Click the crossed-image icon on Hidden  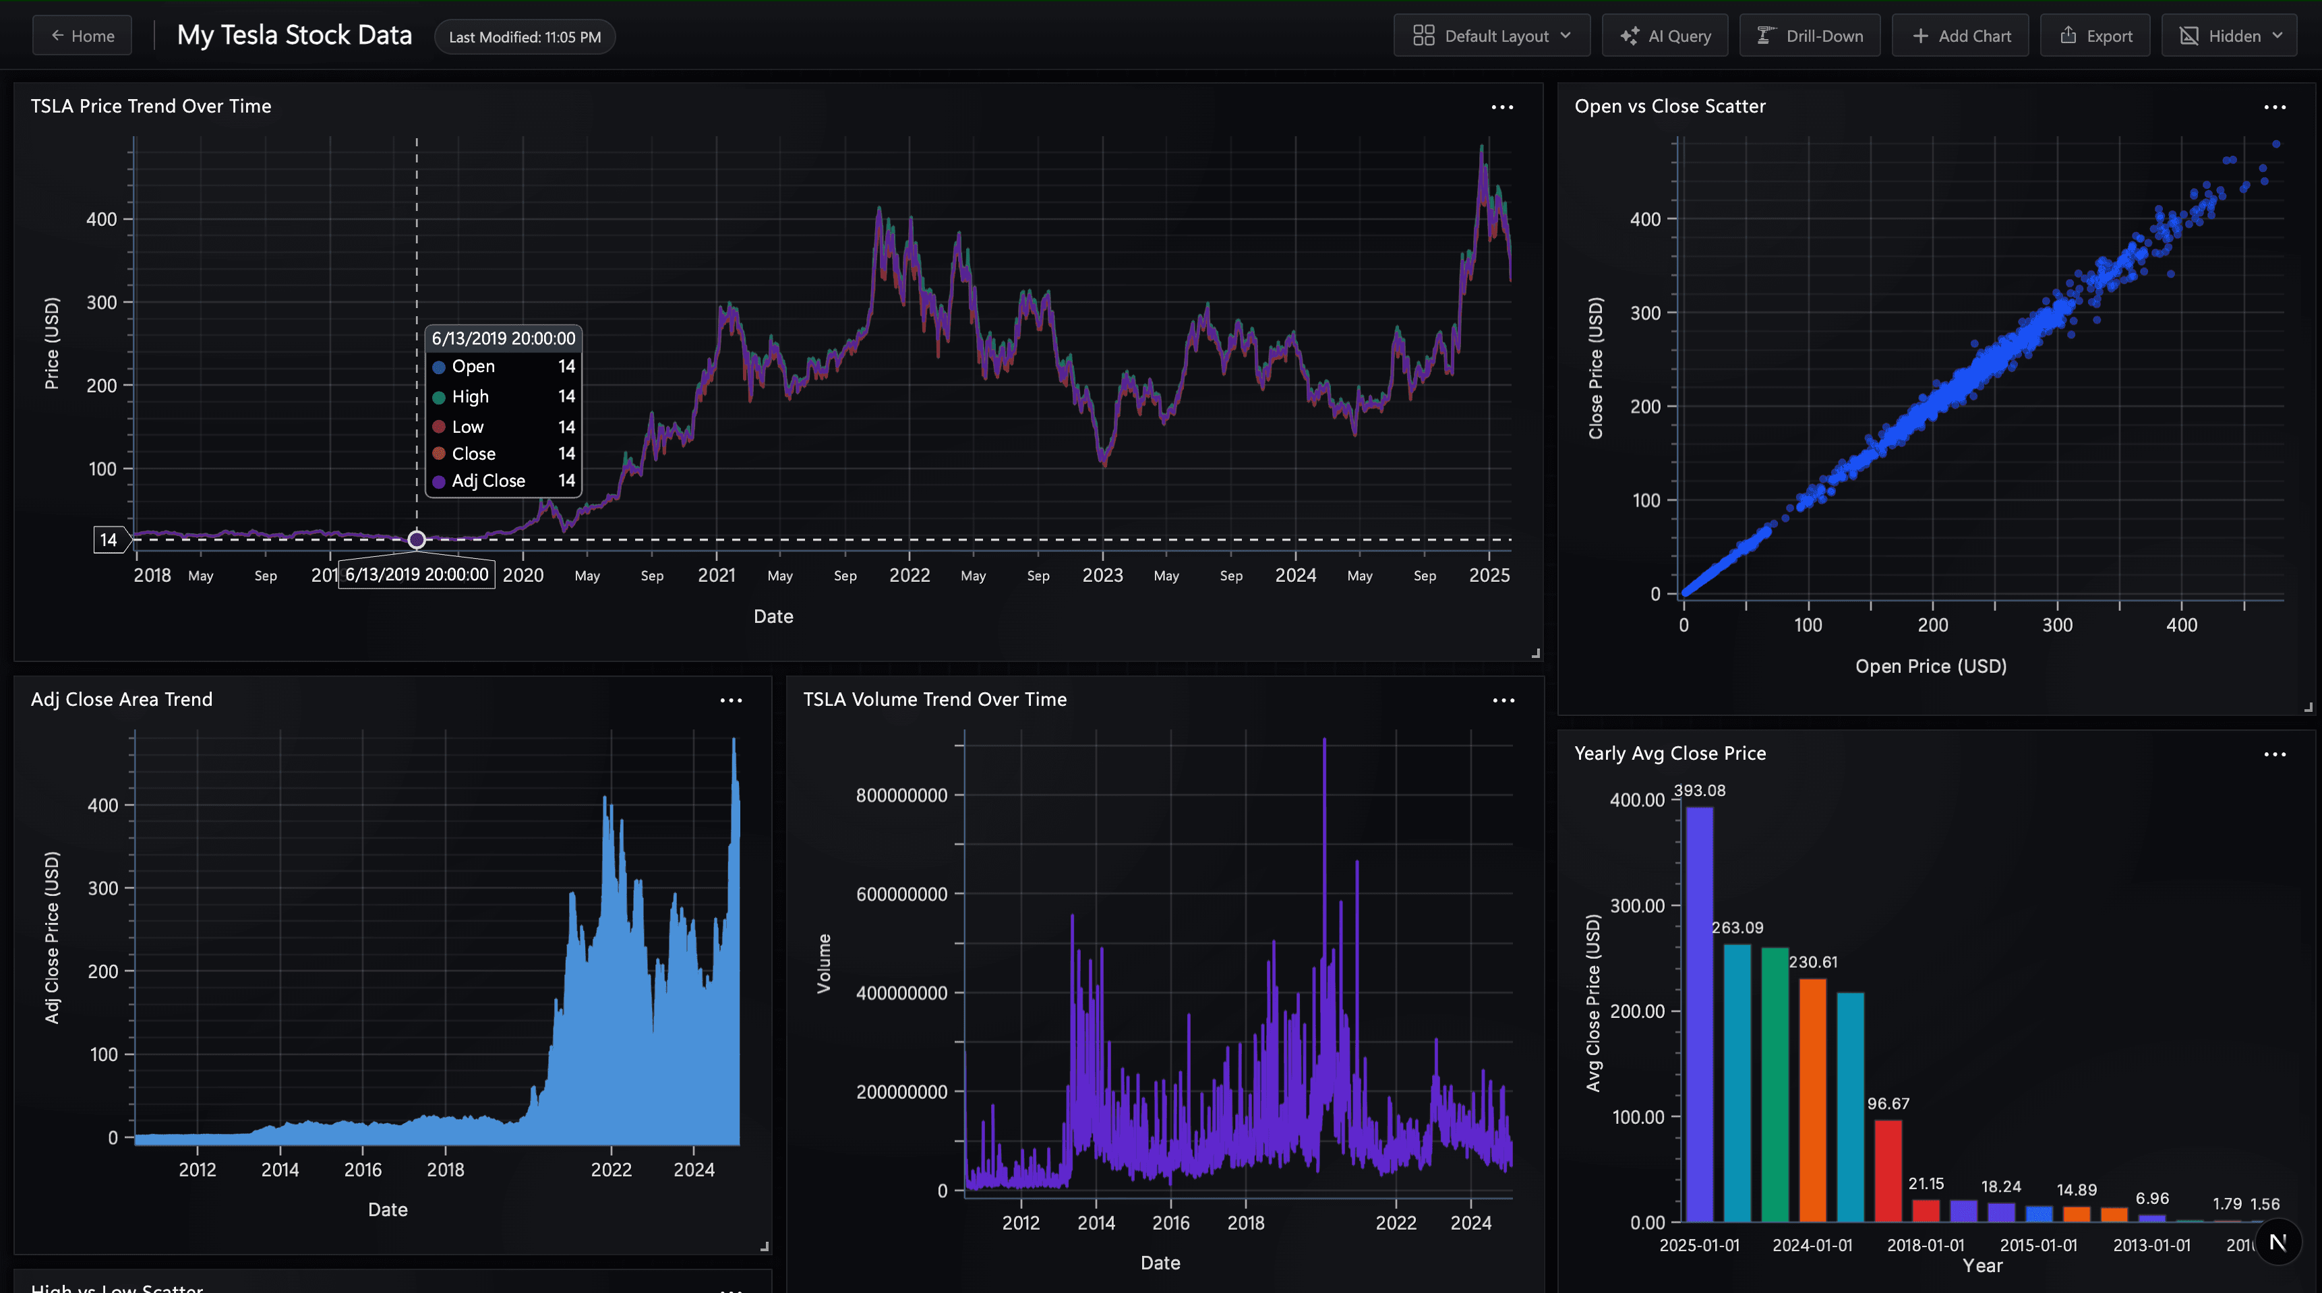pyautogui.click(x=2189, y=36)
